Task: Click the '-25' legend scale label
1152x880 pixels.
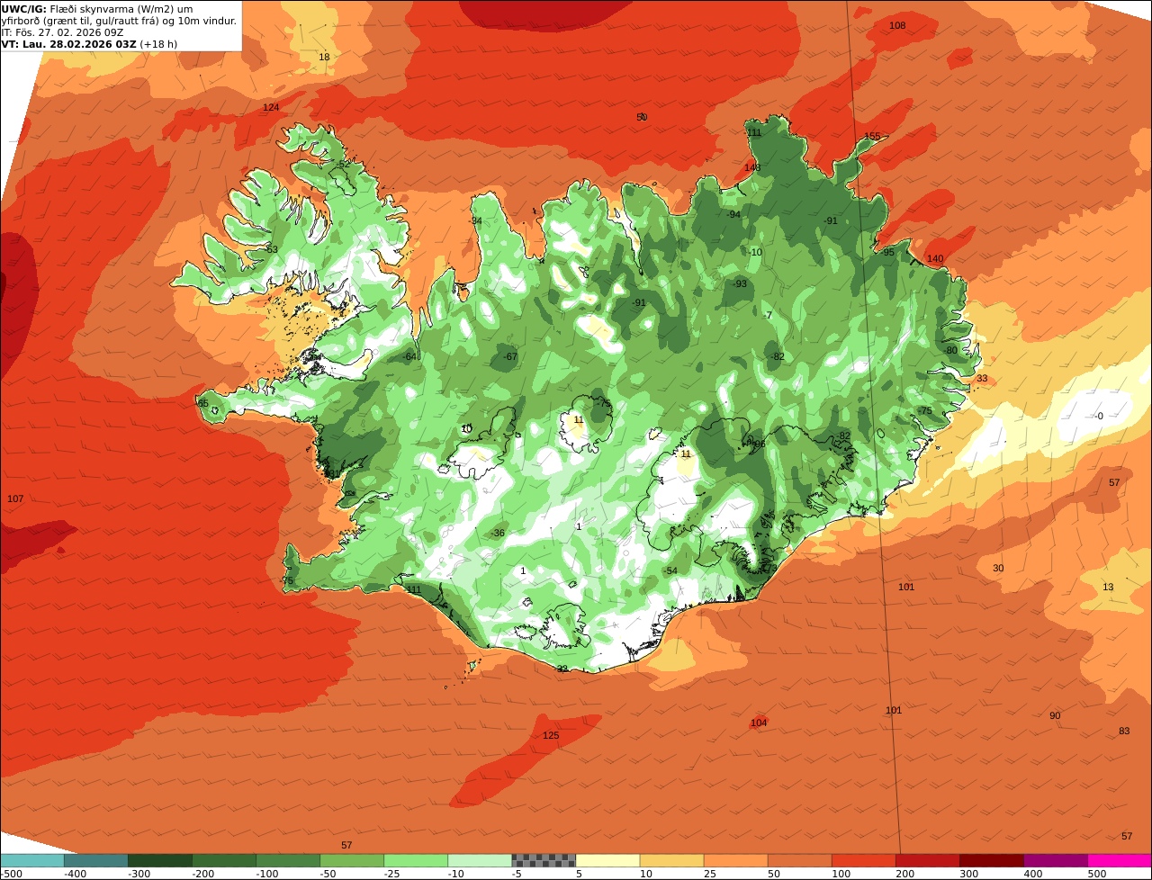Action: click(392, 874)
